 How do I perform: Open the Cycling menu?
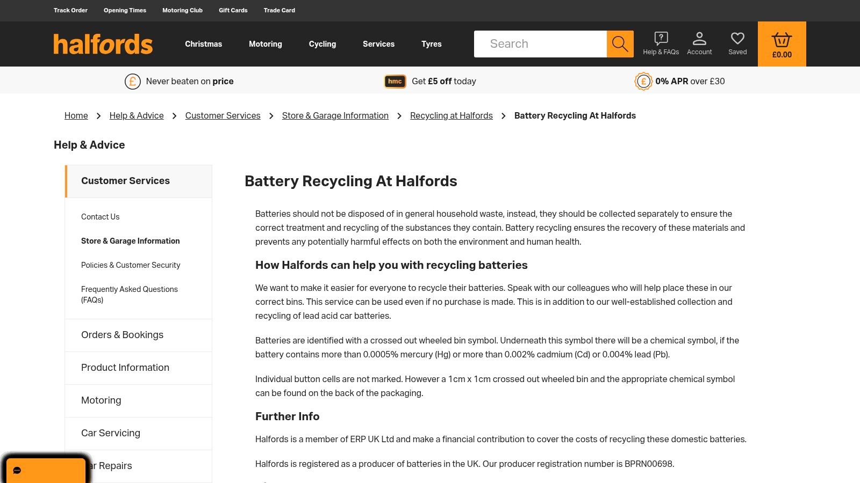tap(322, 43)
